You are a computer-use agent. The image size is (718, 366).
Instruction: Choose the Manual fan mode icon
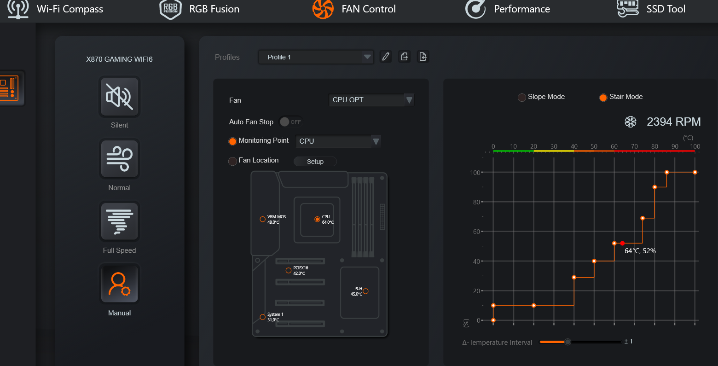[x=119, y=284]
